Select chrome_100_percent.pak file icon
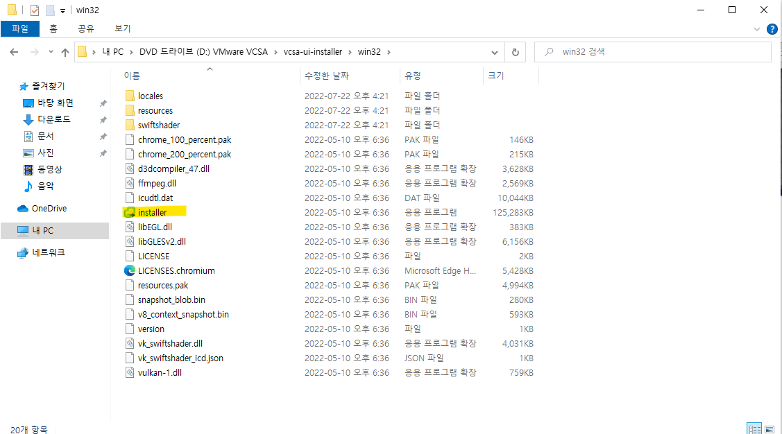This screenshot has width=782, height=434. pyautogui.click(x=130, y=139)
